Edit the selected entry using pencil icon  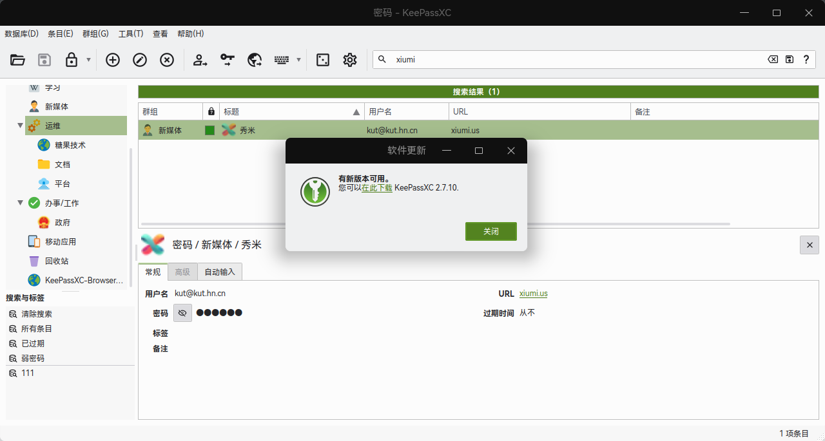pyautogui.click(x=140, y=60)
